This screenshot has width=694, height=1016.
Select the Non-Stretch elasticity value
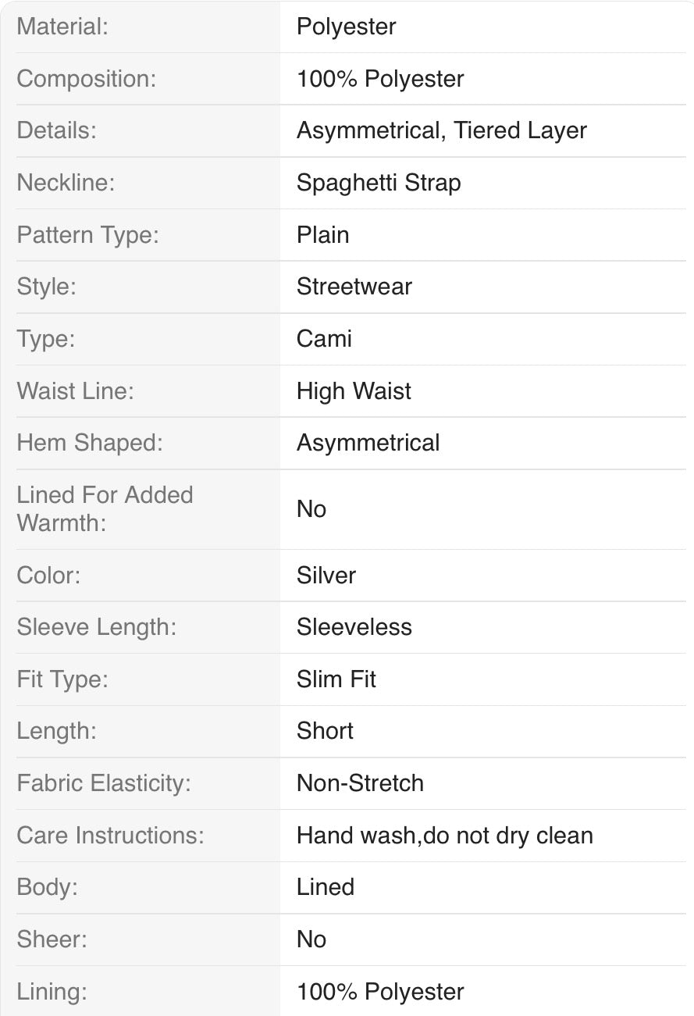[360, 783]
